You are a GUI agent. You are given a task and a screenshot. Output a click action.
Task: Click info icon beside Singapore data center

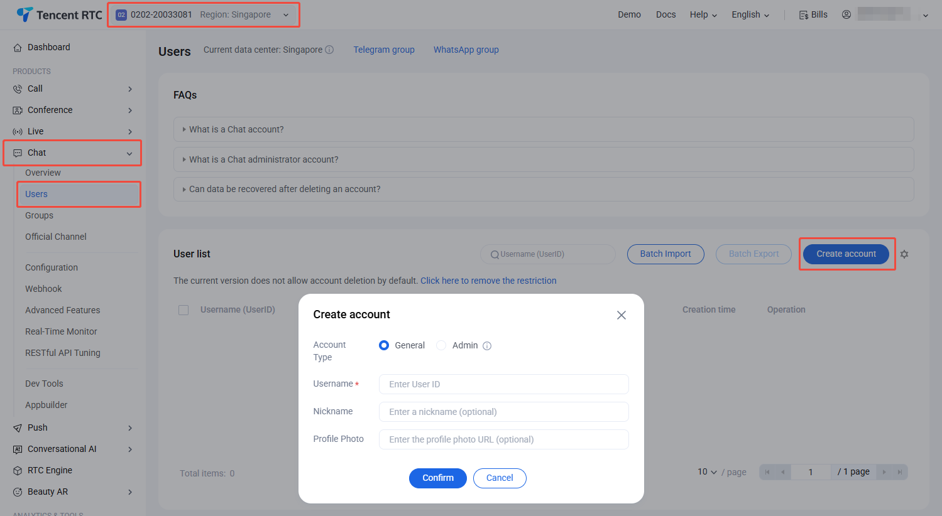pyautogui.click(x=329, y=50)
